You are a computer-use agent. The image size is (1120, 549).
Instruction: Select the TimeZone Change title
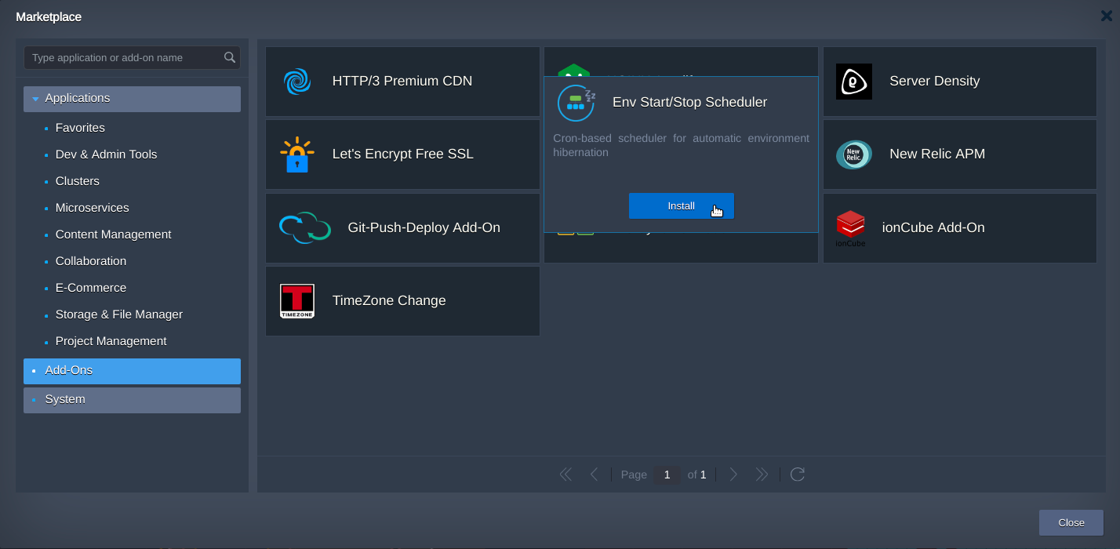(x=389, y=301)
